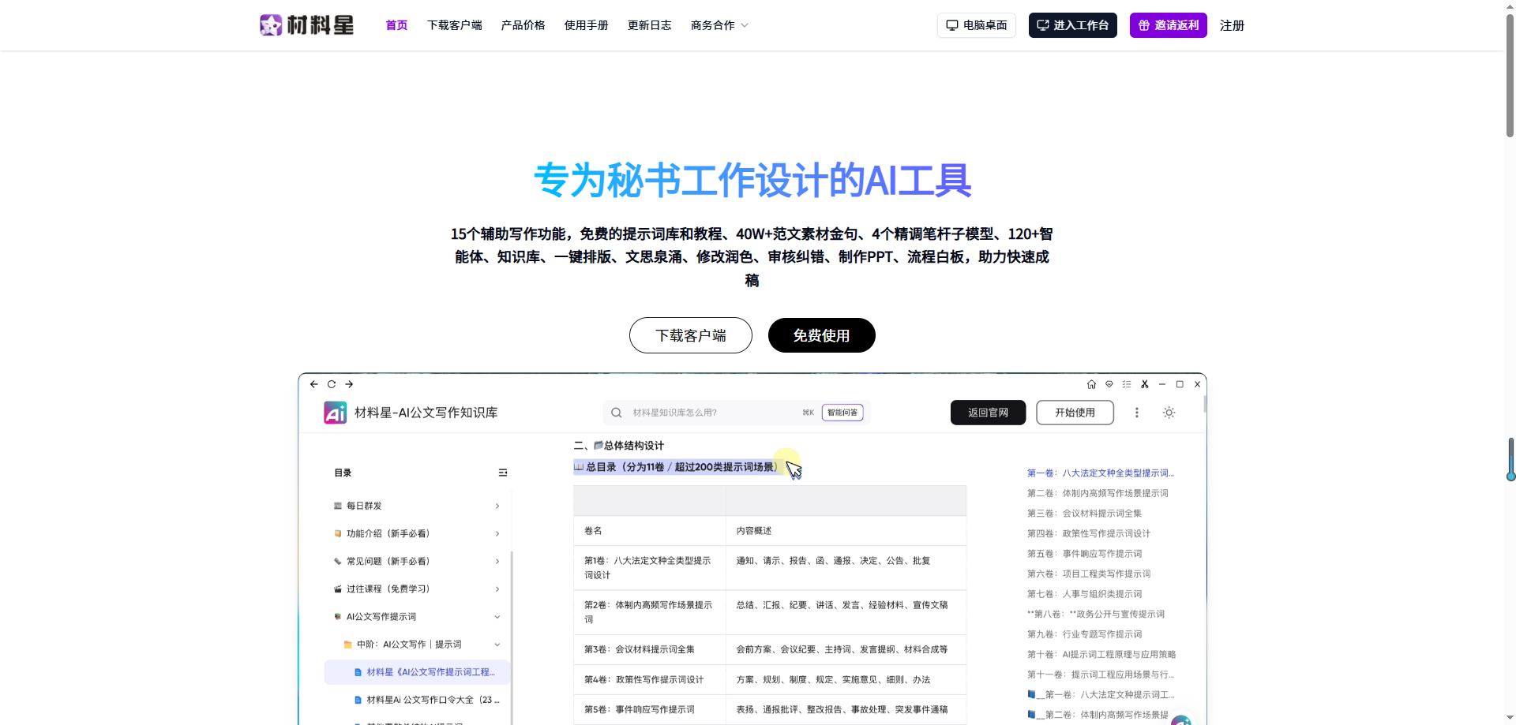Jump to 第五卷：事件响应写作提示词 outline link
Viewport: 1516px width, 725px height.
[x=1084, y=554]
